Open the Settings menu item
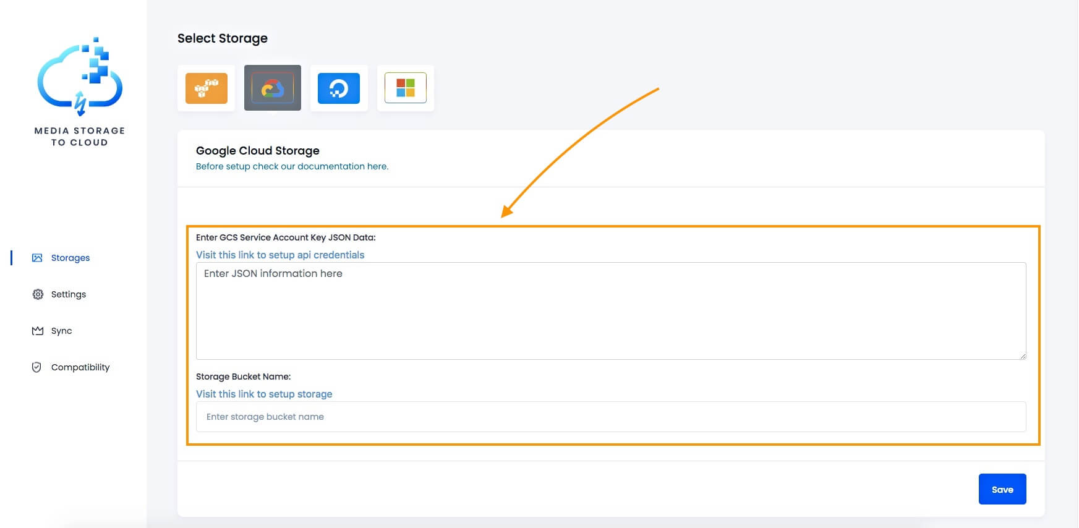 click(x=69, y=294)
